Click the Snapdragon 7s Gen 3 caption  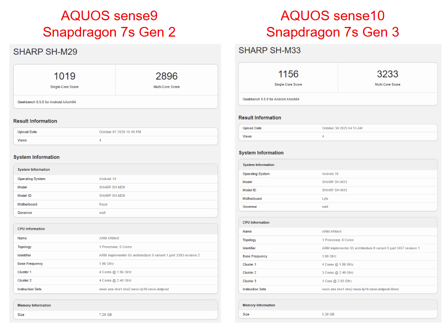pyautogui.click(x=333, y=32)
